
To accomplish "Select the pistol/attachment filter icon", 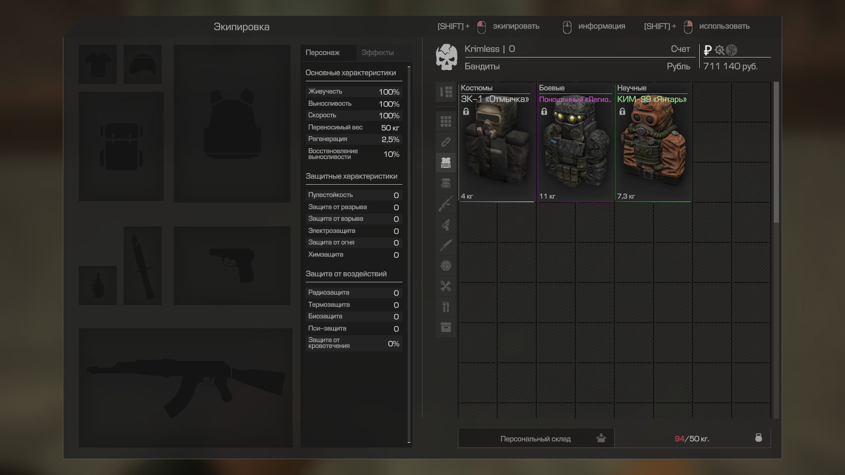I will (x=446, y=224).
